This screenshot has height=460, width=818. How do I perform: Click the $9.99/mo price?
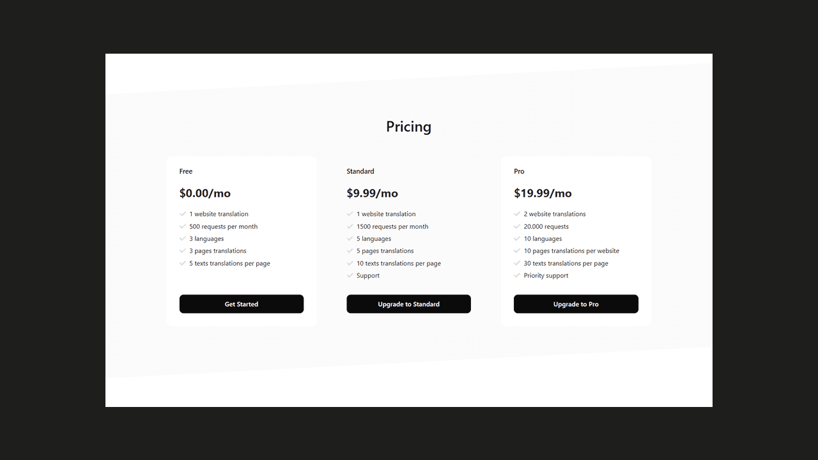point(372,193)
